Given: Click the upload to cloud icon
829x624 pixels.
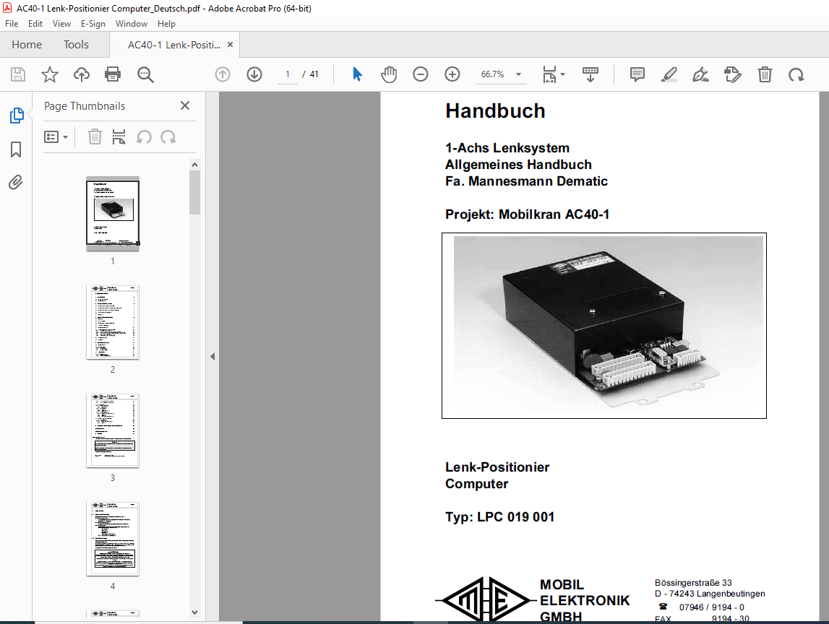Looking at the screenshot, I should (82, 74).
